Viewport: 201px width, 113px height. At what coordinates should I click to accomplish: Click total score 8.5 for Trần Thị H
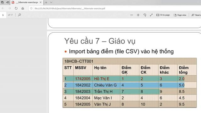(182, 91)
